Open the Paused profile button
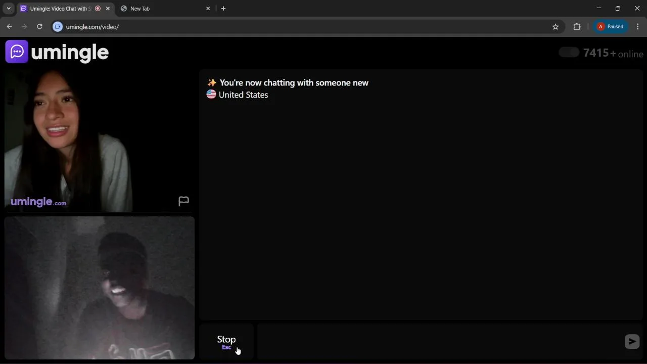 point(611,27)
